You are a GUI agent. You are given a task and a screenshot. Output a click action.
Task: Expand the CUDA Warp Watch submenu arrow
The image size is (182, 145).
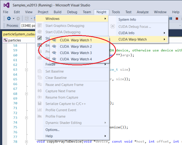[164, 39]
